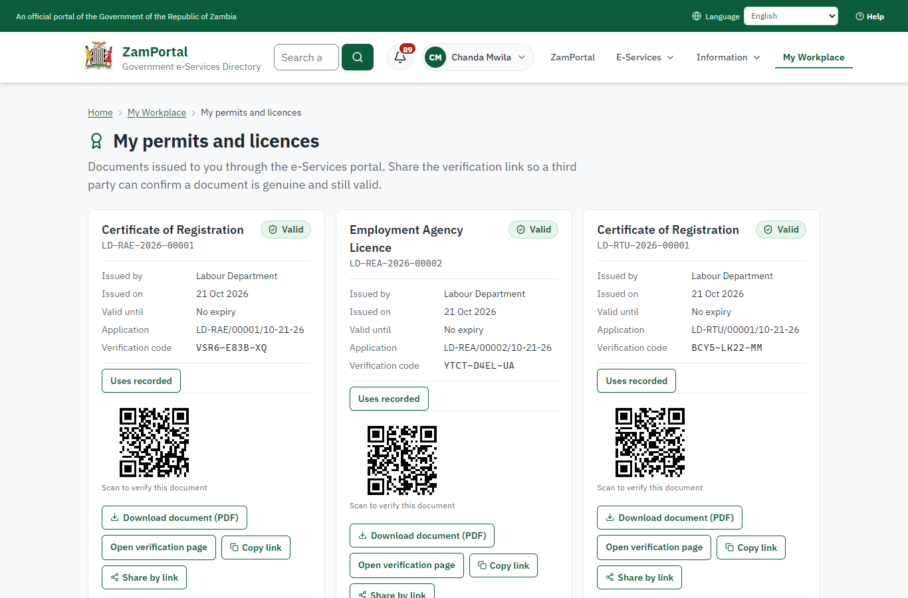Go to the ZamPortal nav item
908x598 pixels.
[x=572, y=57]
